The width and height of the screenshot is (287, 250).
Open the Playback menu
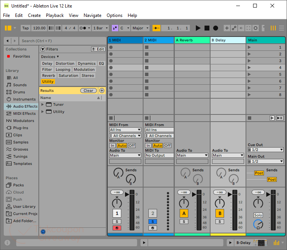(x=55, y=15)
